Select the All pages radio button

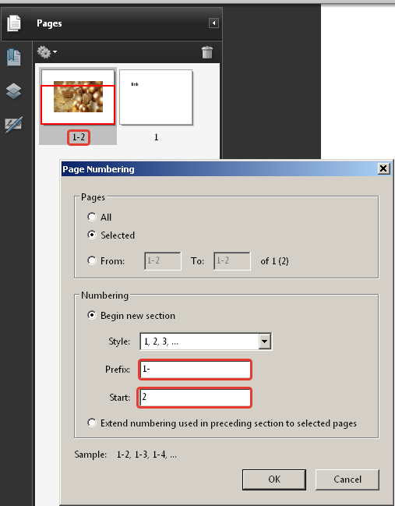coord(92,217)
